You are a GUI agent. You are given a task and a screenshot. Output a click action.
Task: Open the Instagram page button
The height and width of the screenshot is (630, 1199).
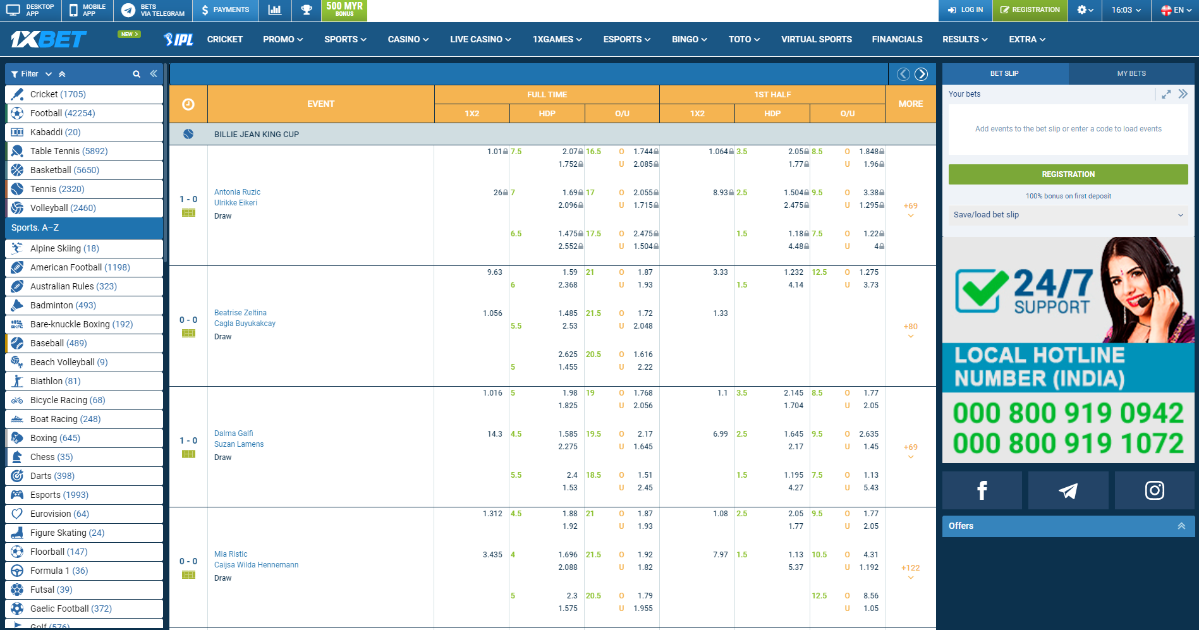(1155, 490)
